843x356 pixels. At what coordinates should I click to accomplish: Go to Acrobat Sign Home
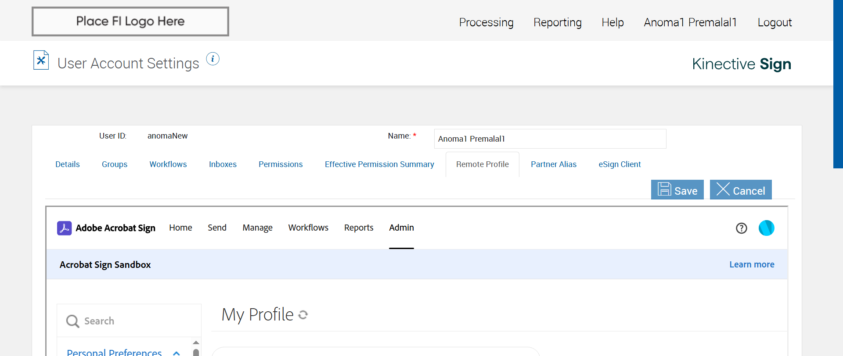[180, 228]
